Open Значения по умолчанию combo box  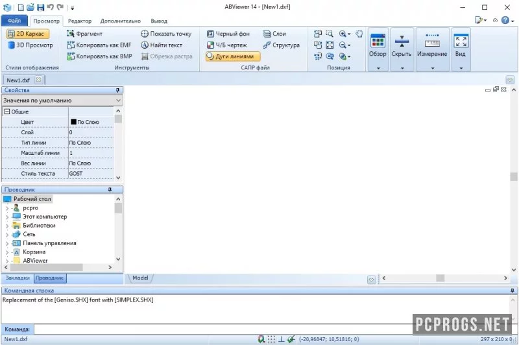(62, 101)
